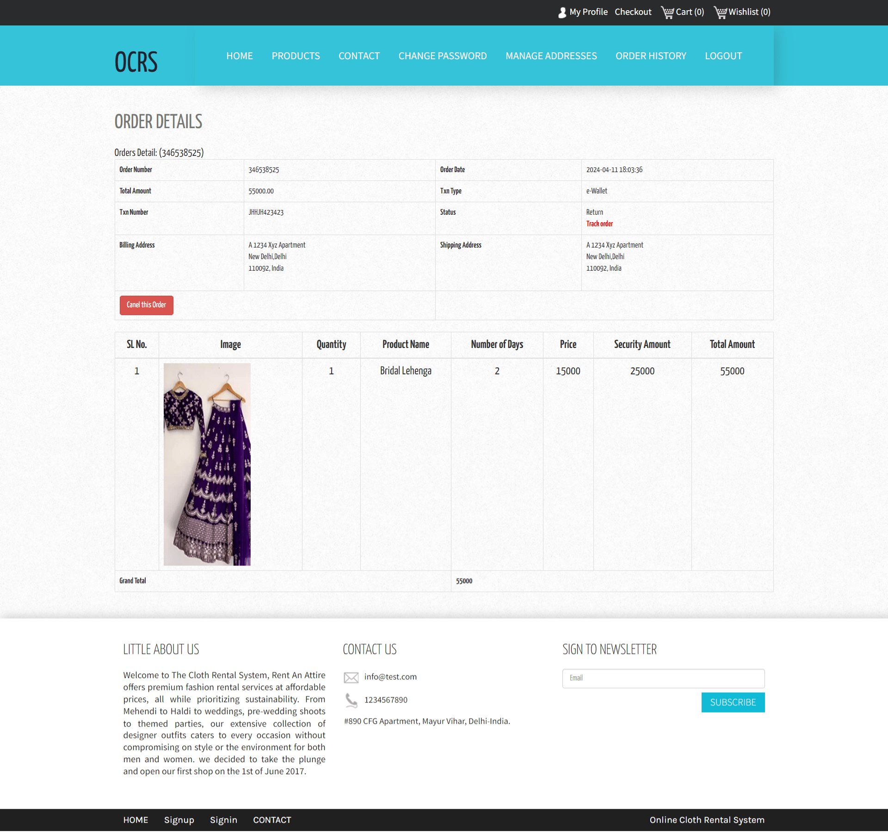Click the SUBSCRIBE button
Screen dimensions: 888x832
[733, 702]
